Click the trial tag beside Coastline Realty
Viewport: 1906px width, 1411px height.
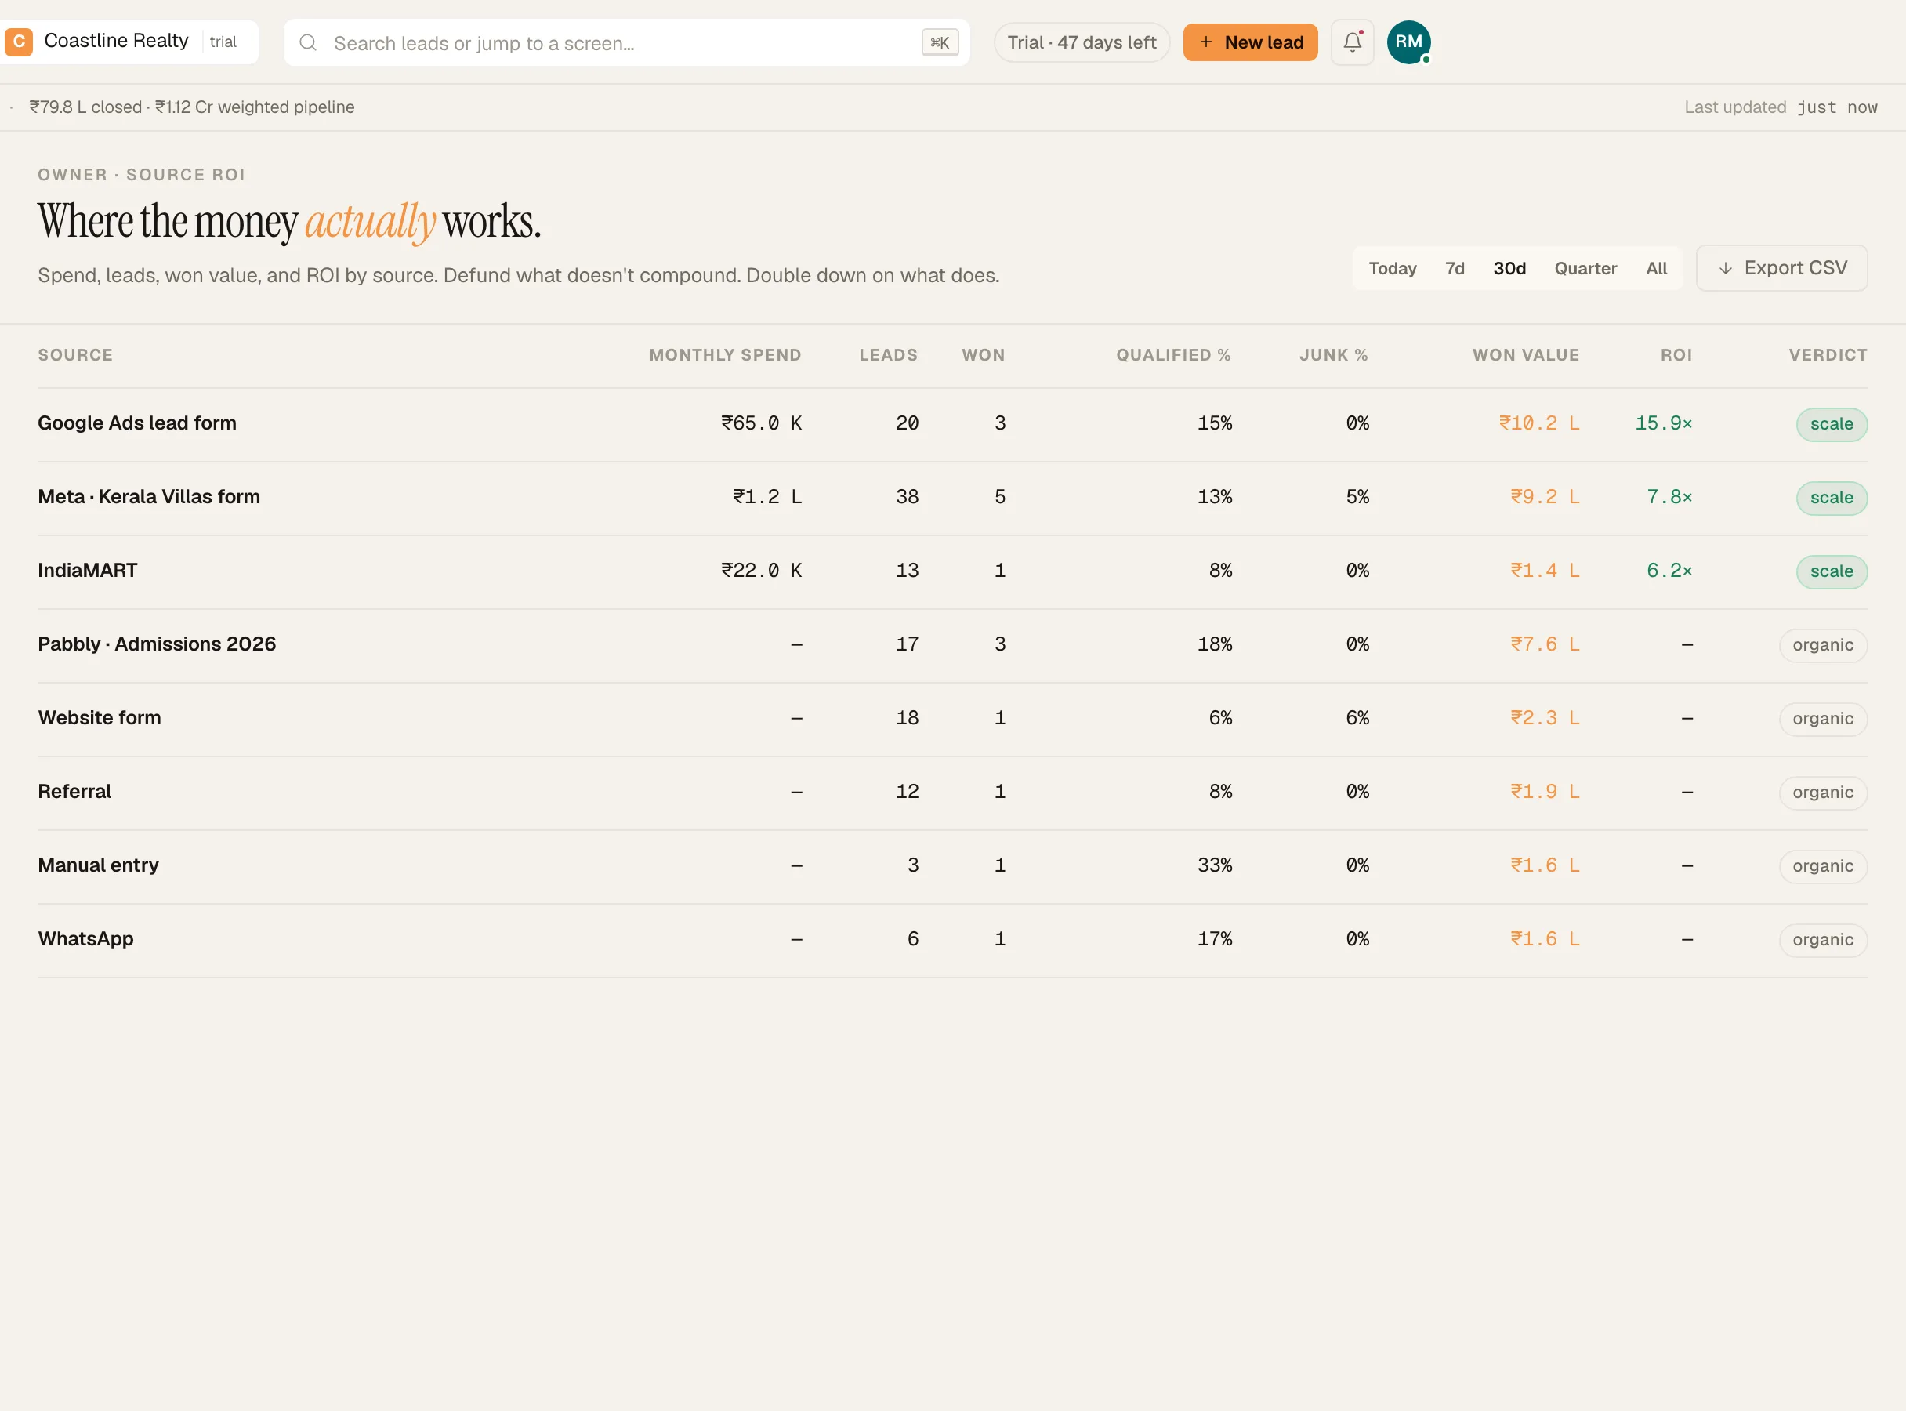point(223,42)
